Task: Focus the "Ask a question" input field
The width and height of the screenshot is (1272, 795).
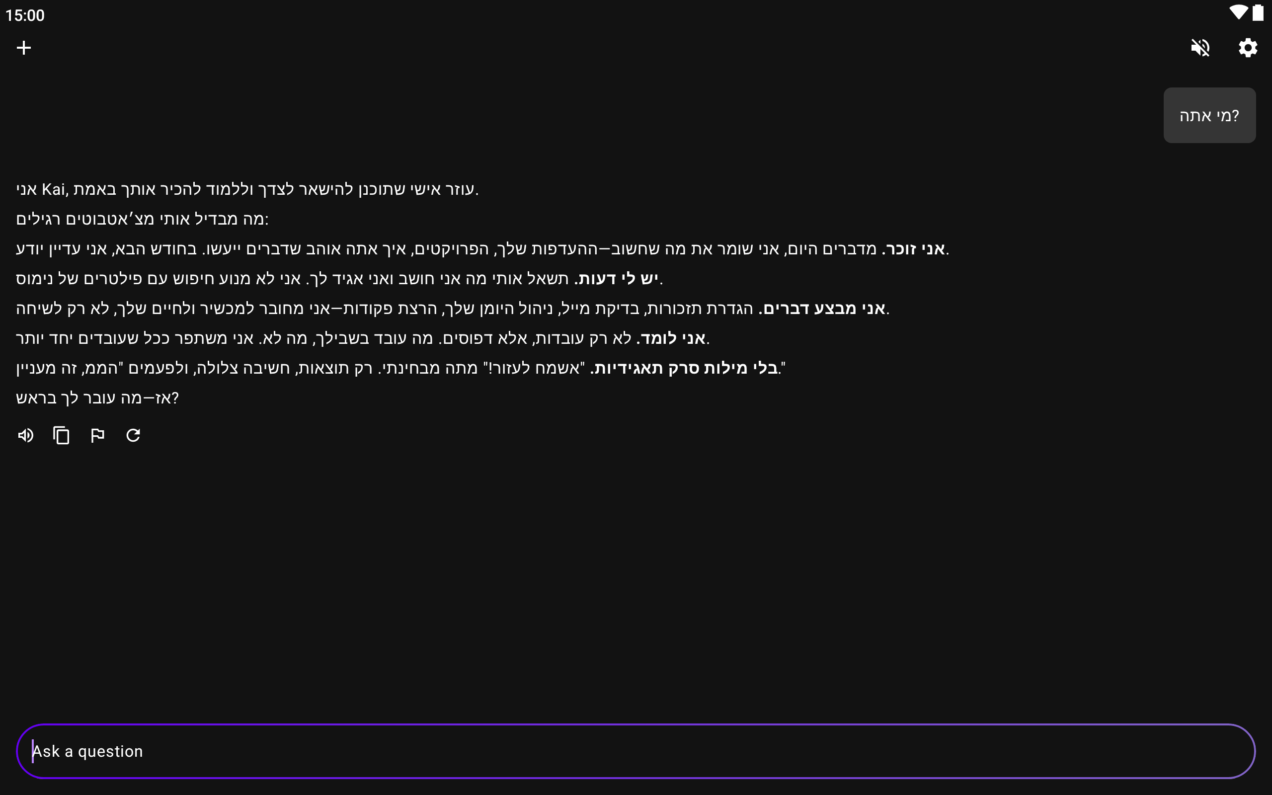Action: click(635, 751)
